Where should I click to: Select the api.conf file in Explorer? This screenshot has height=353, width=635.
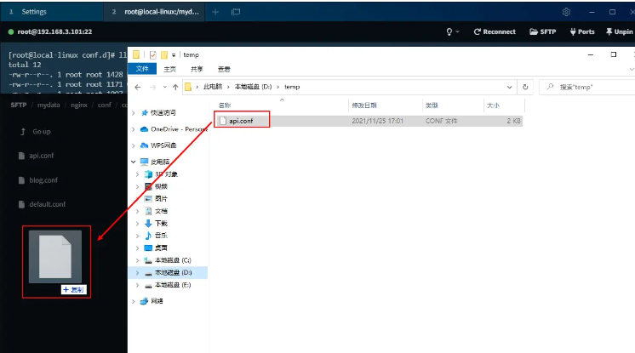[x=241, y=121]
